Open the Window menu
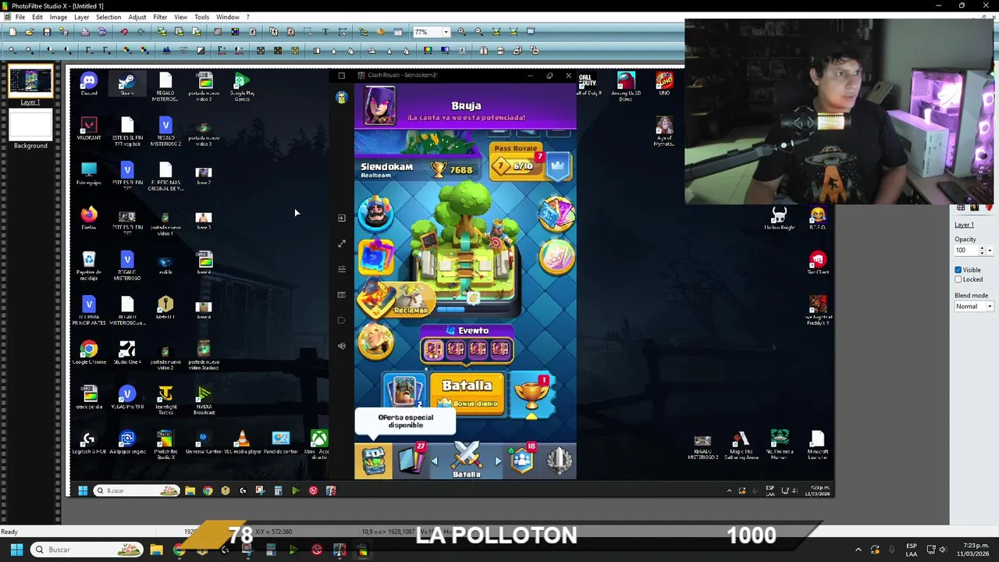This screenshot has width=999, height=562. coord(228,17)
